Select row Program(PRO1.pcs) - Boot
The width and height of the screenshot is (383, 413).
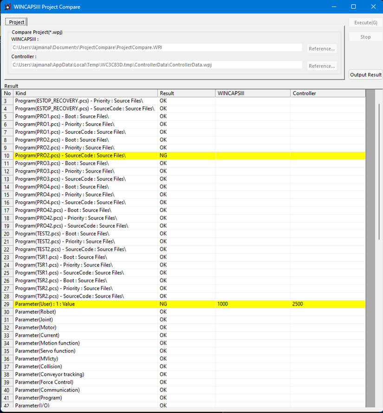(183, 116)
